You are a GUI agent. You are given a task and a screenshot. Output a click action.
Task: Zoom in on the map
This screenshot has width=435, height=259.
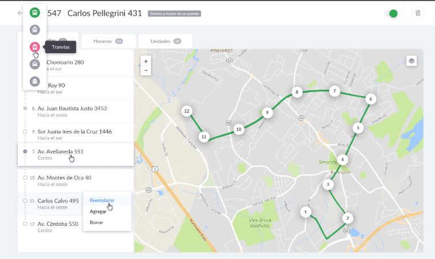[x=146, y=61]
